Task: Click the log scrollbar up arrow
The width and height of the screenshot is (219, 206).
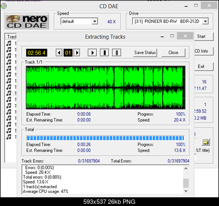Action: click(x=186, y=168)
